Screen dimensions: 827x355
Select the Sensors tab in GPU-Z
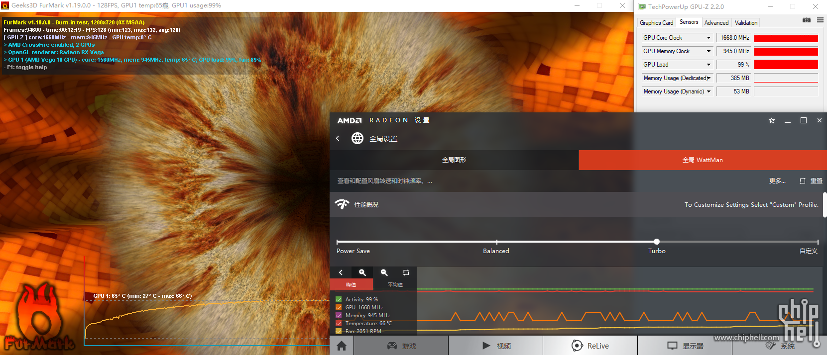coord(689,22)
